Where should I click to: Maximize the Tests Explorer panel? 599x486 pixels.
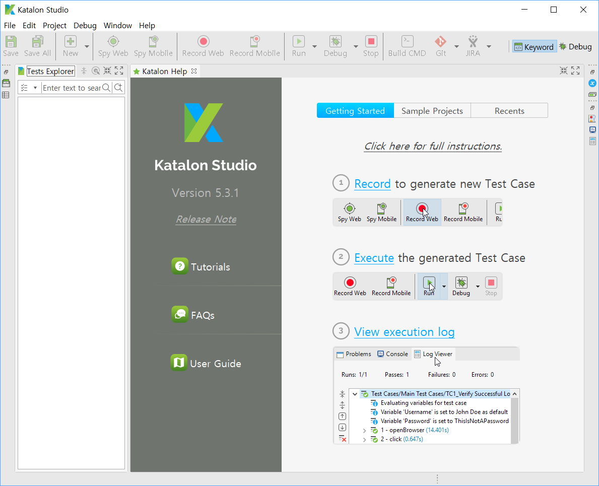click(119, 71)
